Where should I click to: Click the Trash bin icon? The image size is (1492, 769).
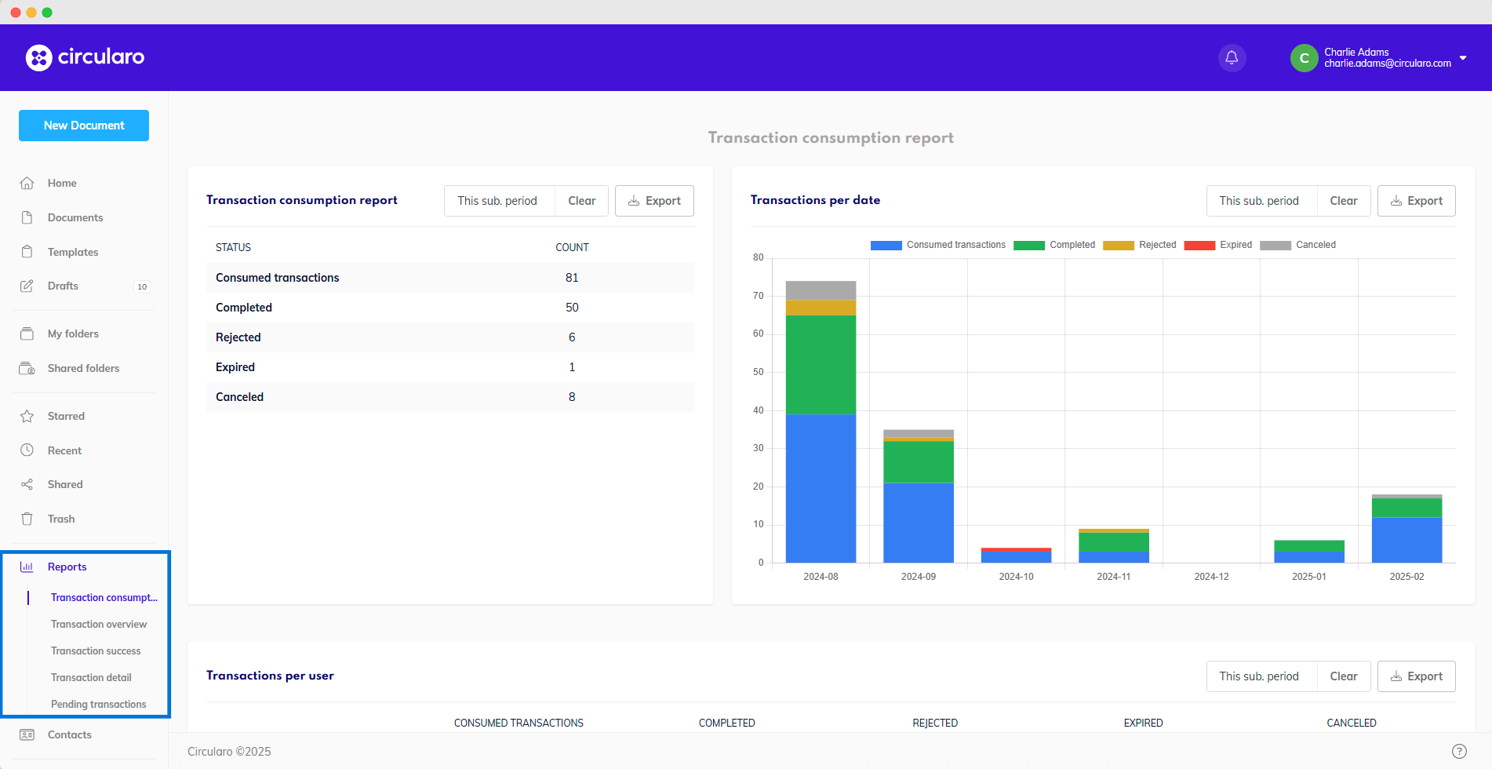[x=27, y=519]
